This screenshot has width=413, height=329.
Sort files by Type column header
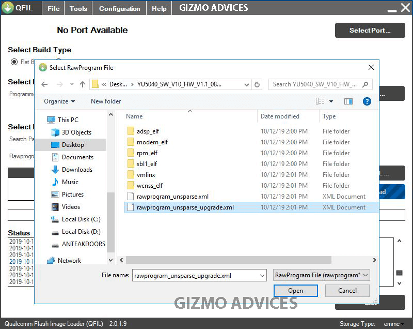(x=329, y=116)
